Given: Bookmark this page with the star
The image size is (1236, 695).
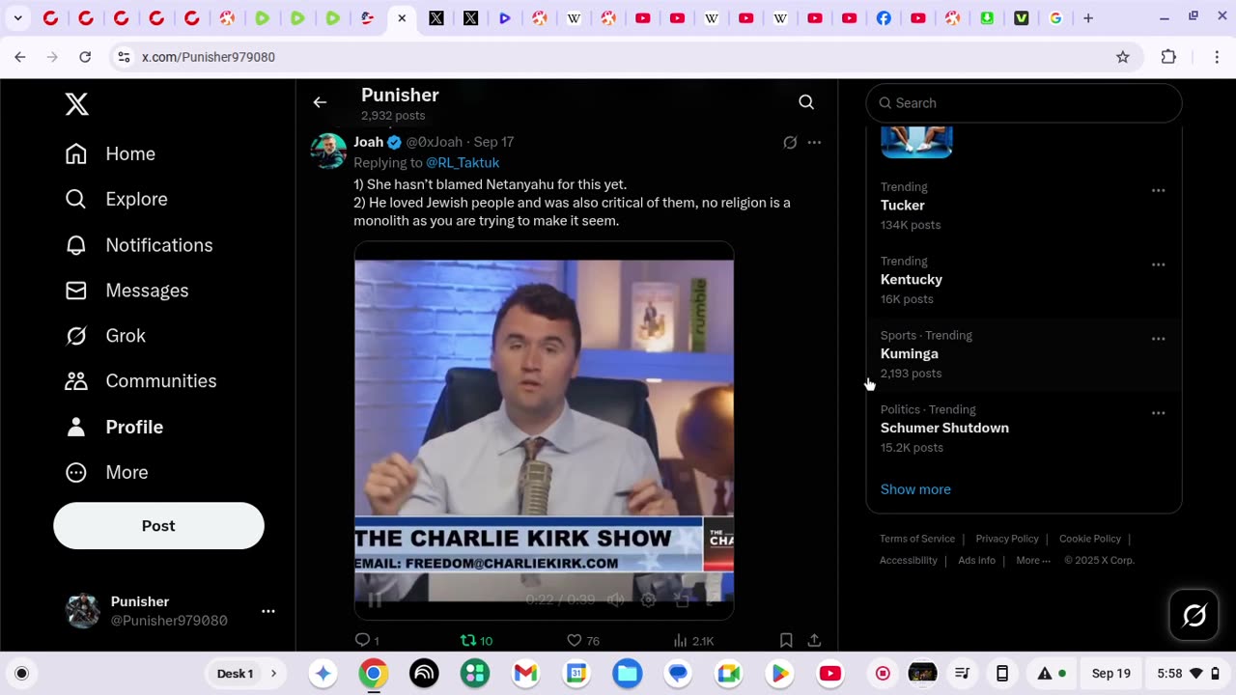Looking at the screenshot, I should (x=1123, y=57).
